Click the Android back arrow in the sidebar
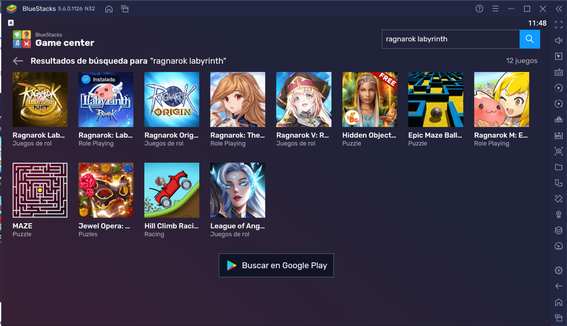Screen dimensions: 567x326 [559, 286]
